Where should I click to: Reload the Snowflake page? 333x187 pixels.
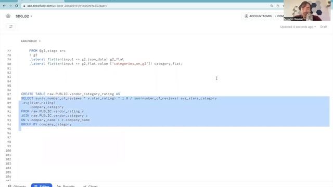(x=17, y=6)
